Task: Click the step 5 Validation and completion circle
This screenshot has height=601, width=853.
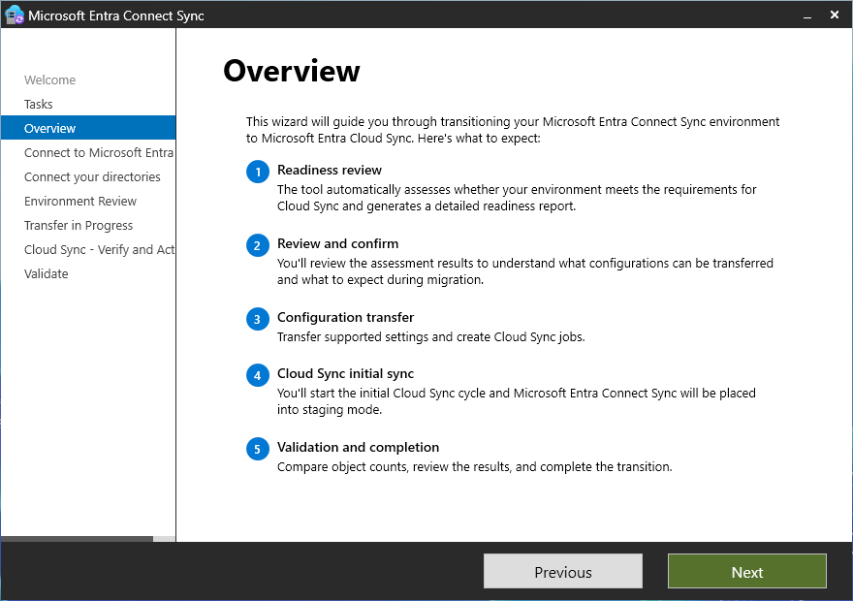Action: click(257, 449)
